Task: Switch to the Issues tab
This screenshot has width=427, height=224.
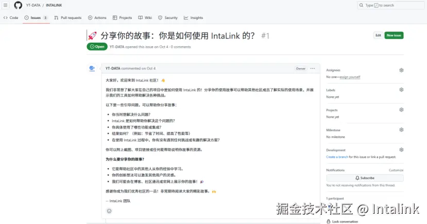Action: [36, 17]
